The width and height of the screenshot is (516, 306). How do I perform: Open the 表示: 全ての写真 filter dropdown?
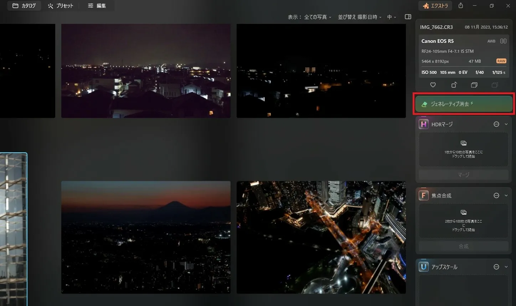pos(310,17)
